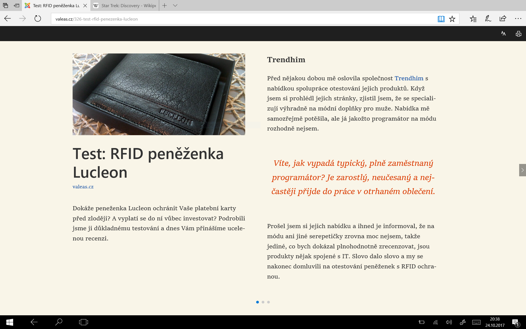The image size is (526, 329).
Task: Select first page indicator dot
Action: pos(258,302)
